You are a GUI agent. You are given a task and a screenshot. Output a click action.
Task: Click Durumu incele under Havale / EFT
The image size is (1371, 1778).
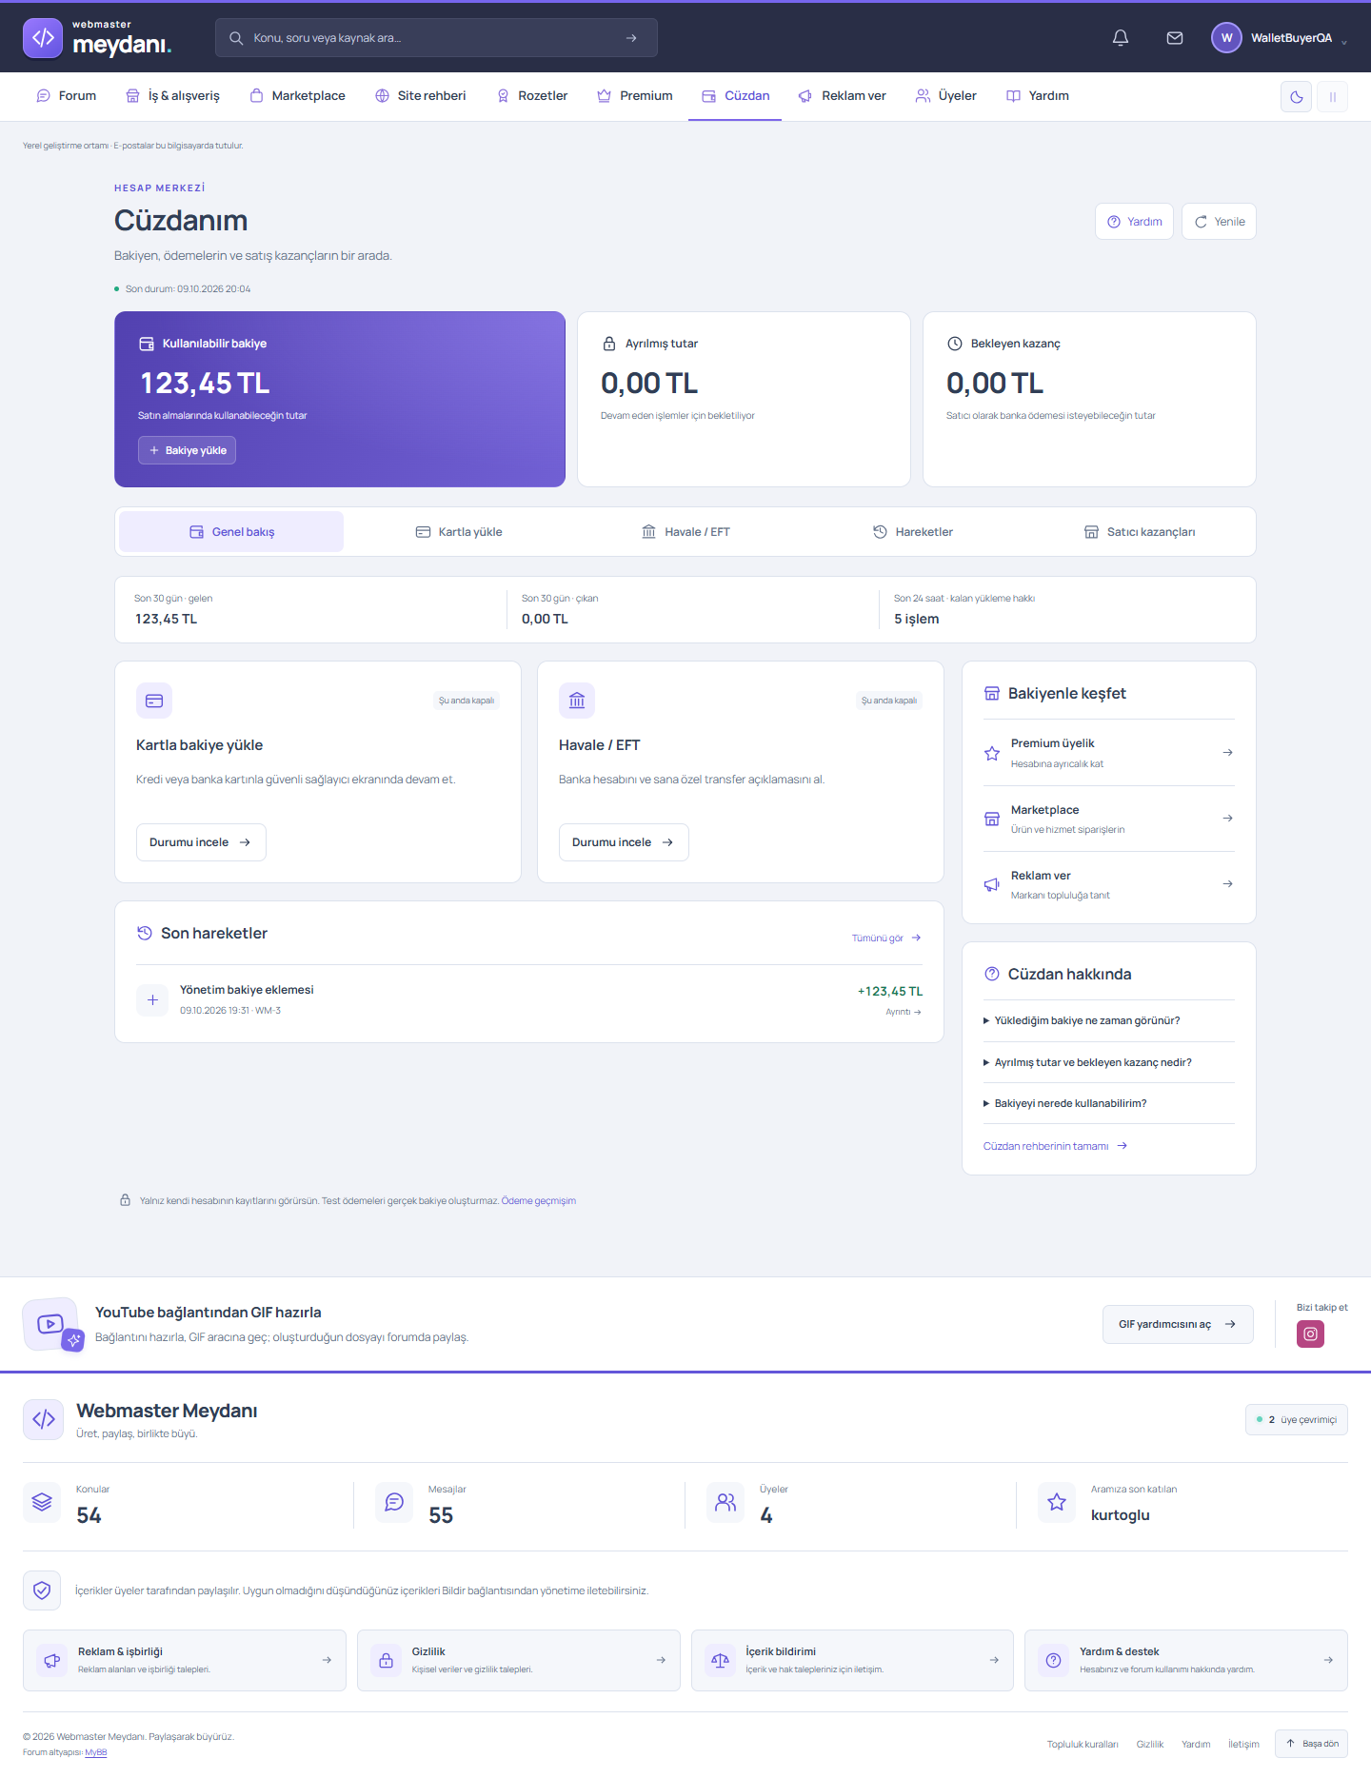(x=624, y=842)
